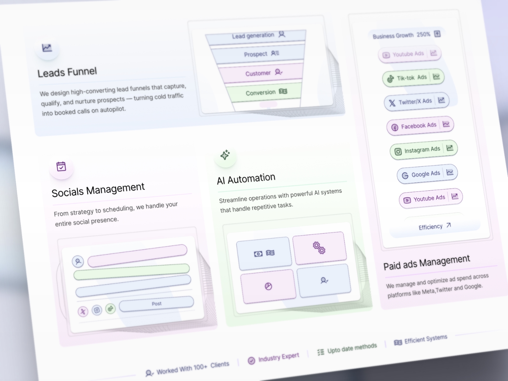508x381 pixels.
Task: Click the Industry Expert checkmark label
Action: [274, 358]
